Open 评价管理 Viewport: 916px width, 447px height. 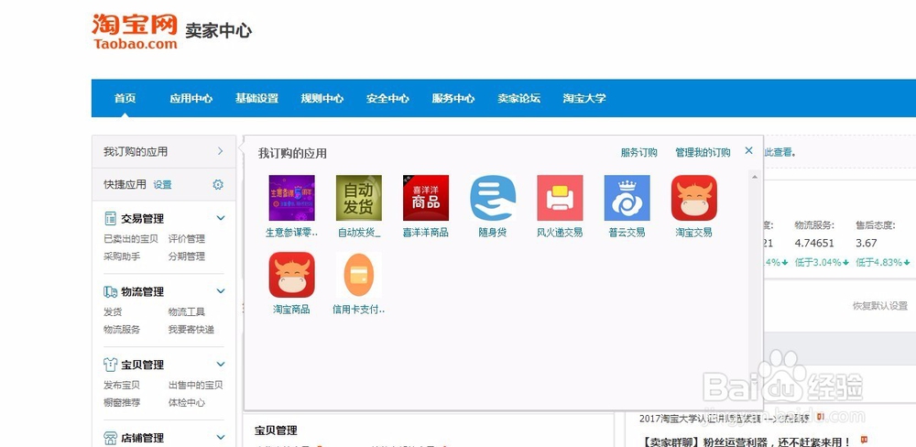pos(186,239)
